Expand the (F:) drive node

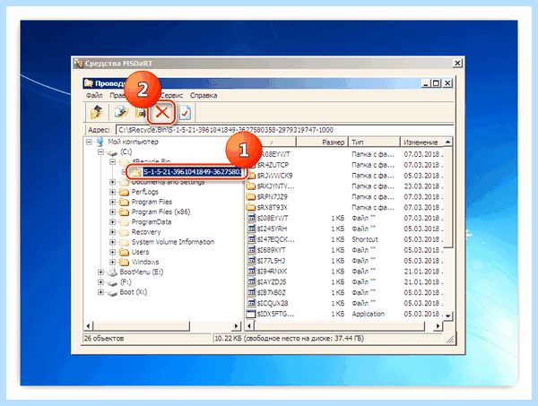pyautogui.click(x=100, y=282)
